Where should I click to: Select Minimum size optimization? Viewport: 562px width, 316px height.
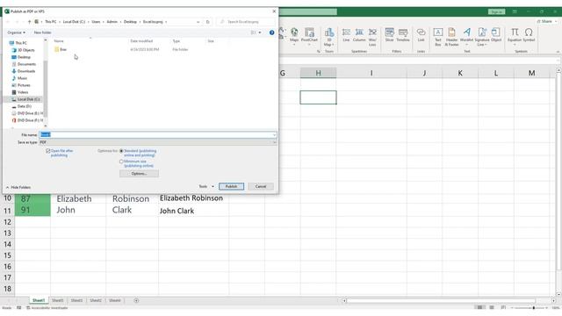click(x=121, y=162)
